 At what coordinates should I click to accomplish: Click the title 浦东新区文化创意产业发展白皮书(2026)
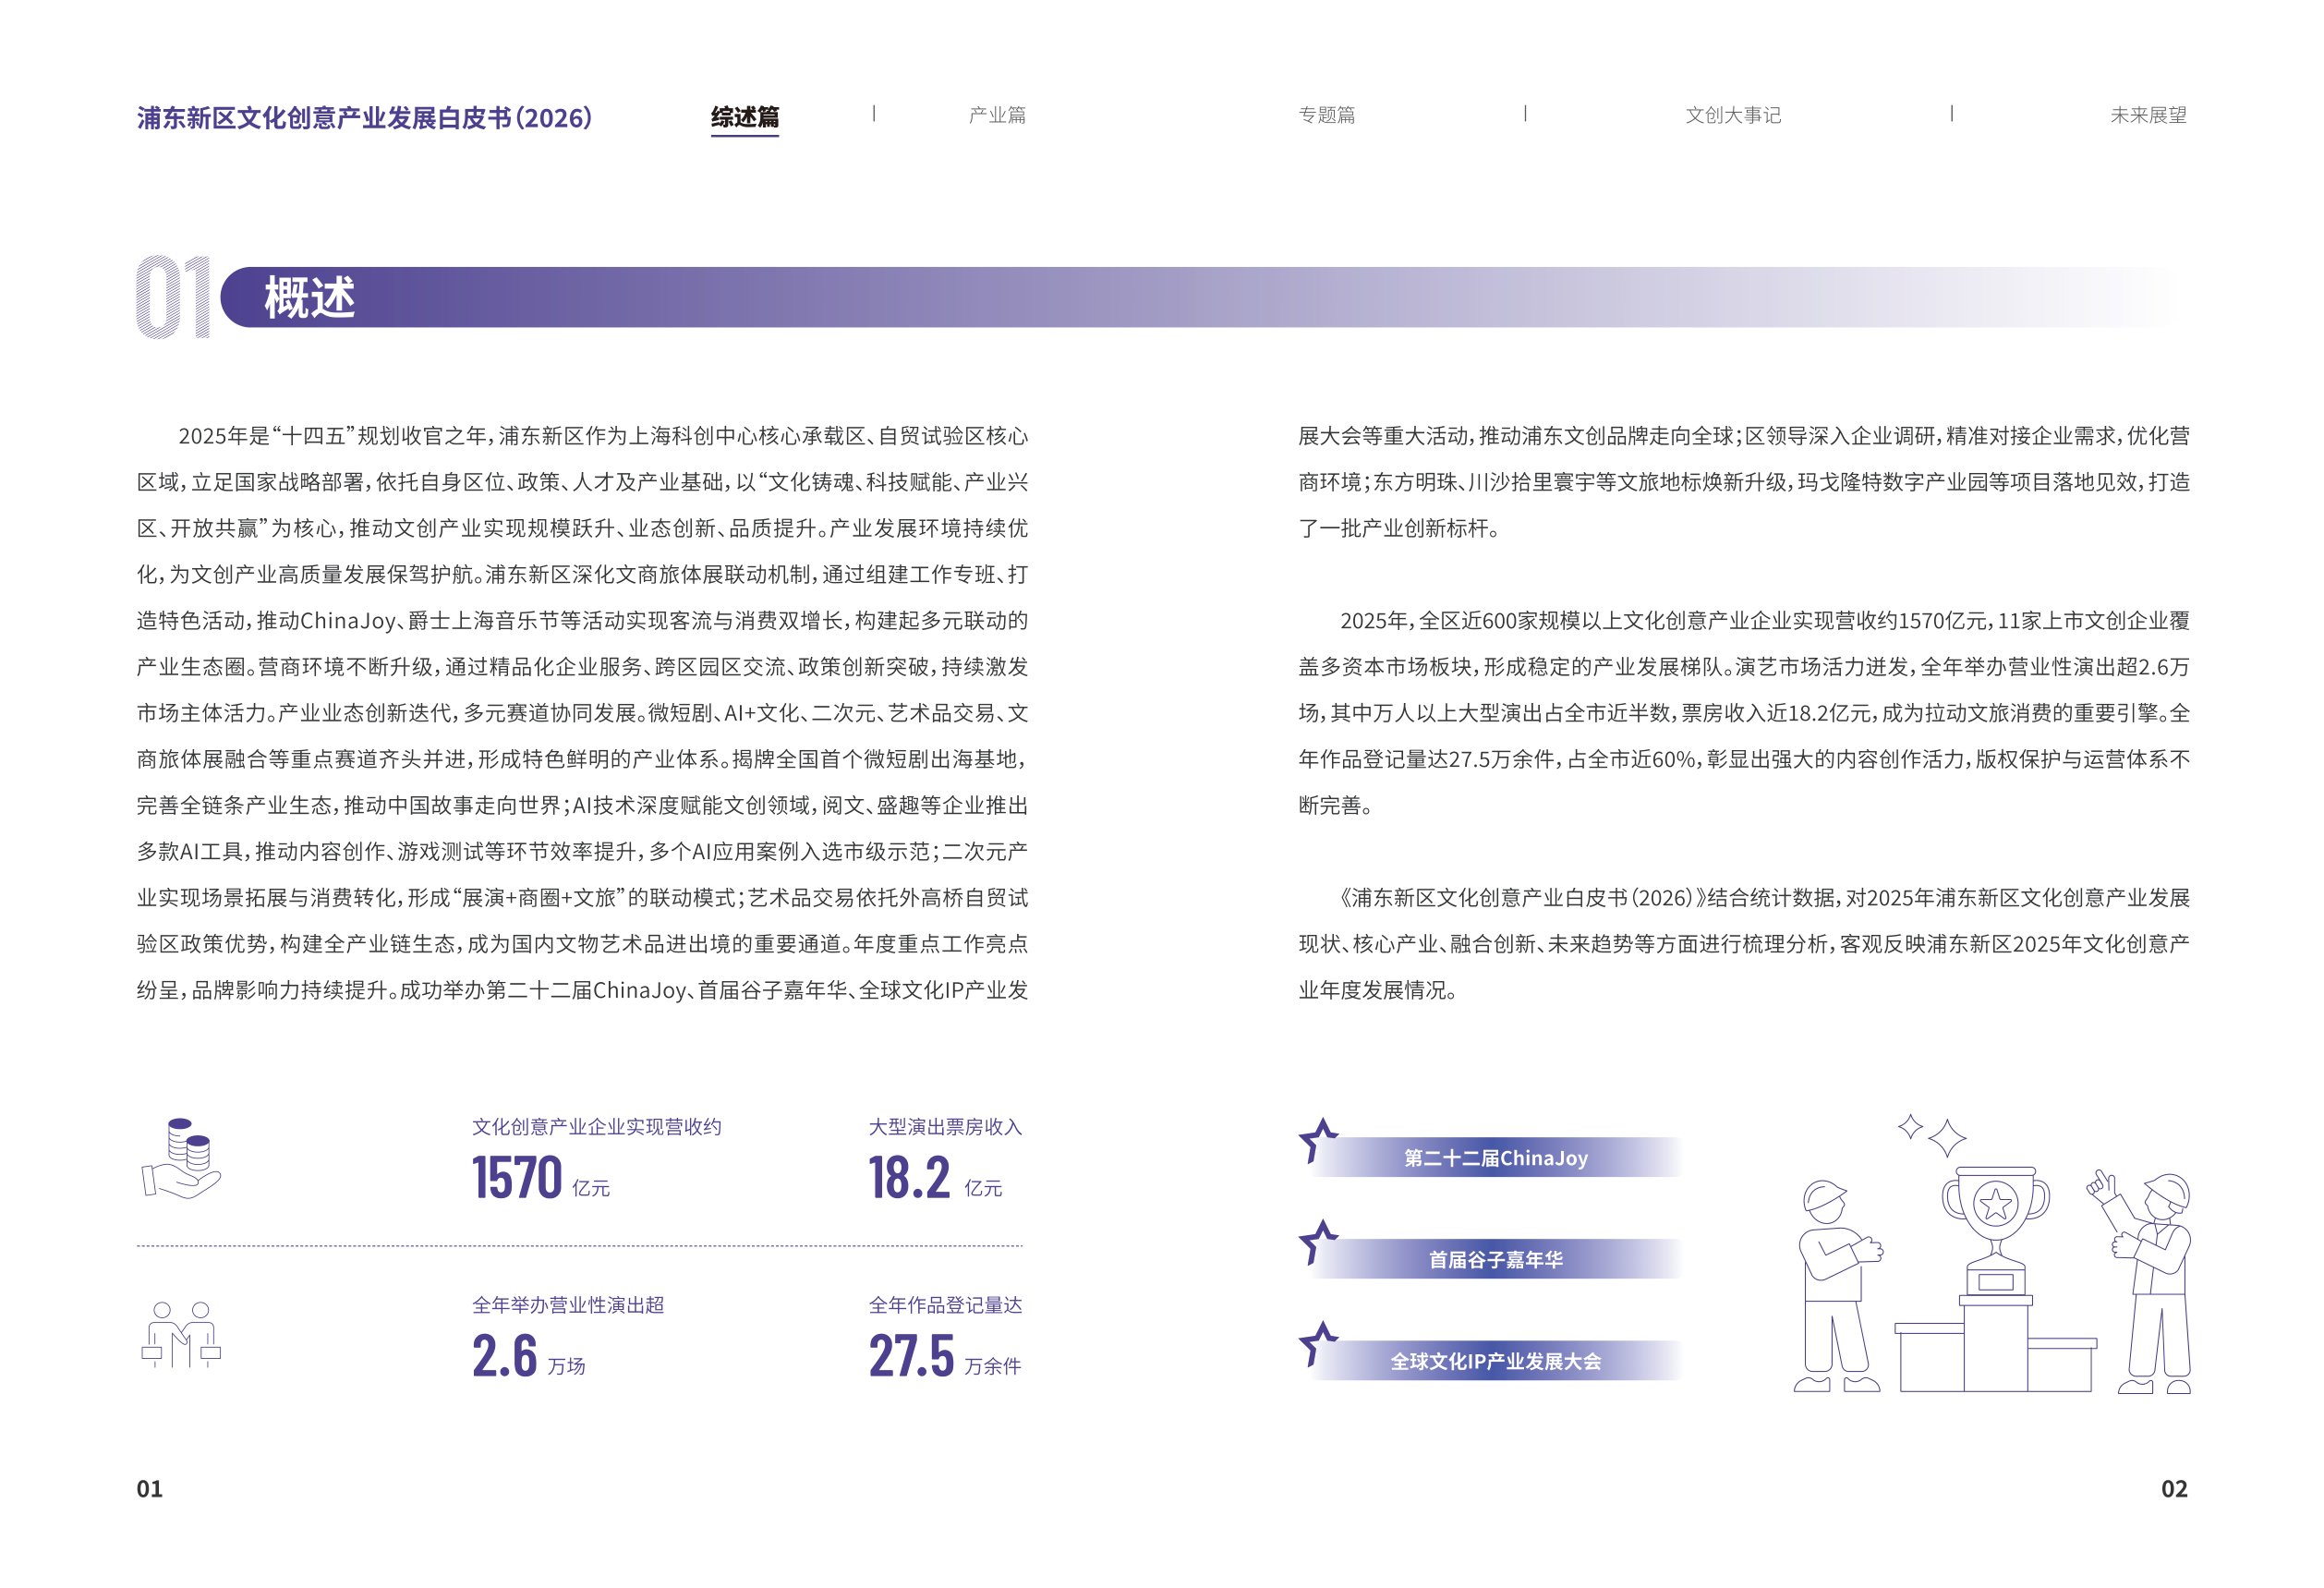(364, 118)
